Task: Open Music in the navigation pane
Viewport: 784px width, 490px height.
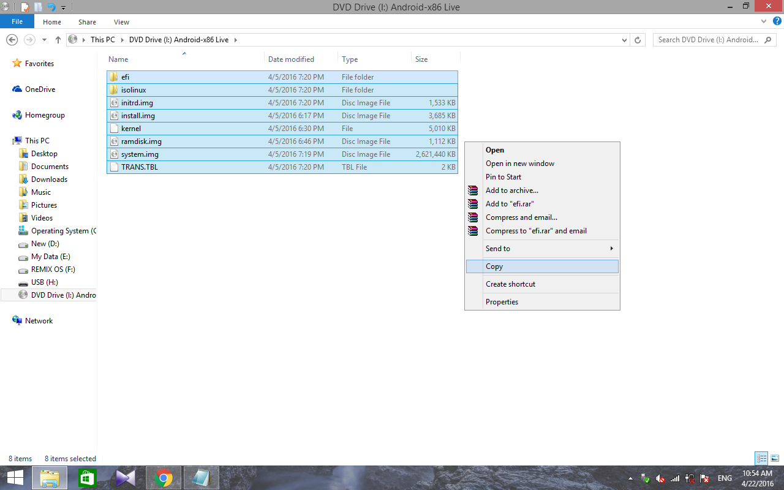Action: 41,192
